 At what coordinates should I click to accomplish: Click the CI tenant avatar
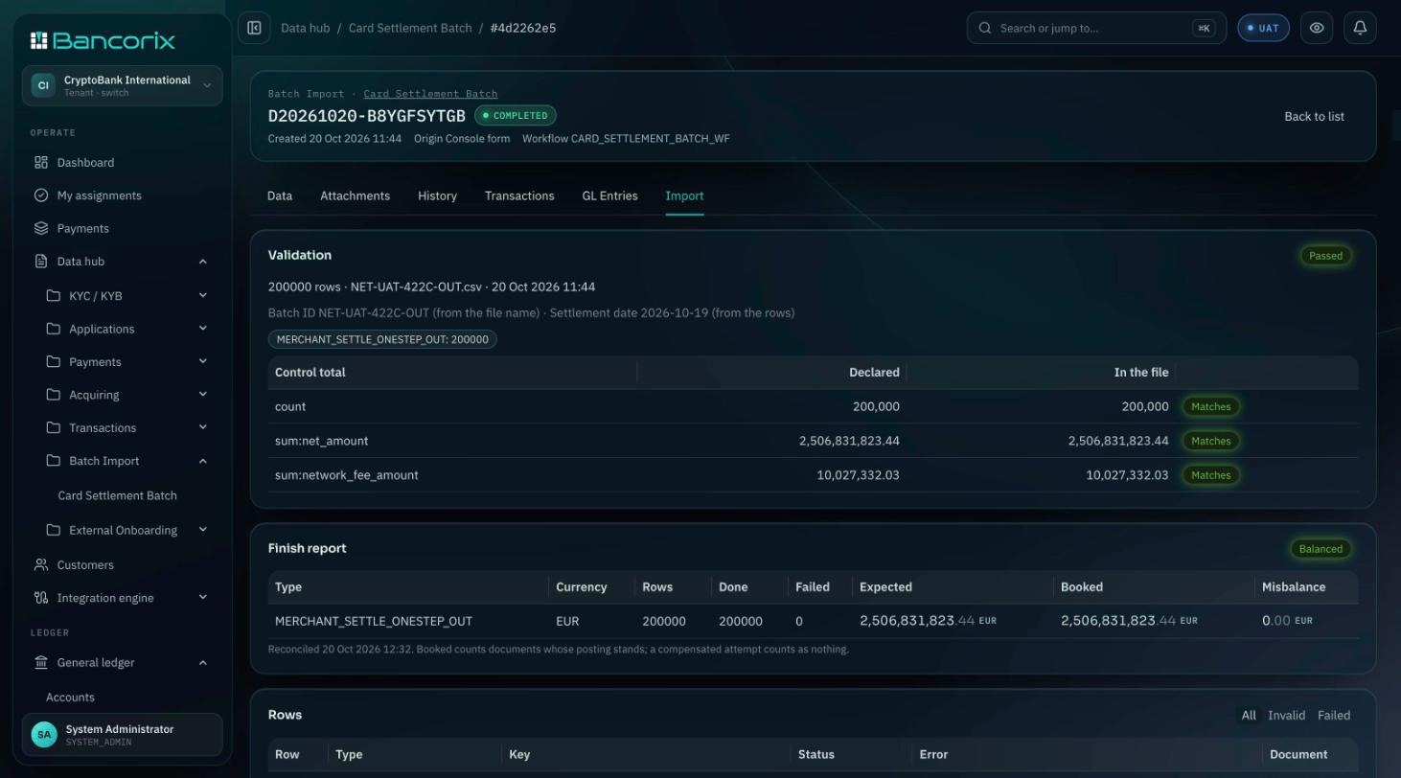pyautogui.click(x=43, y=85)
